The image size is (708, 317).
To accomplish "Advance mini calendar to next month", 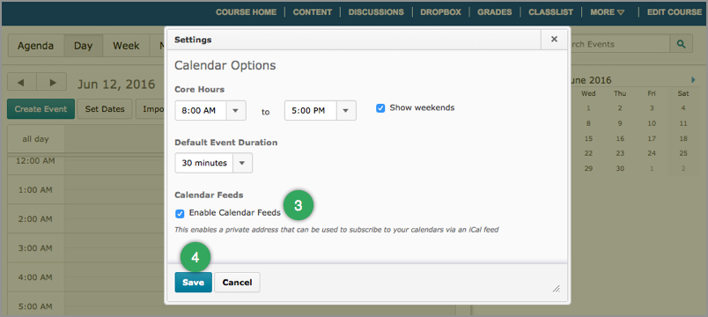I will point(694,80).
